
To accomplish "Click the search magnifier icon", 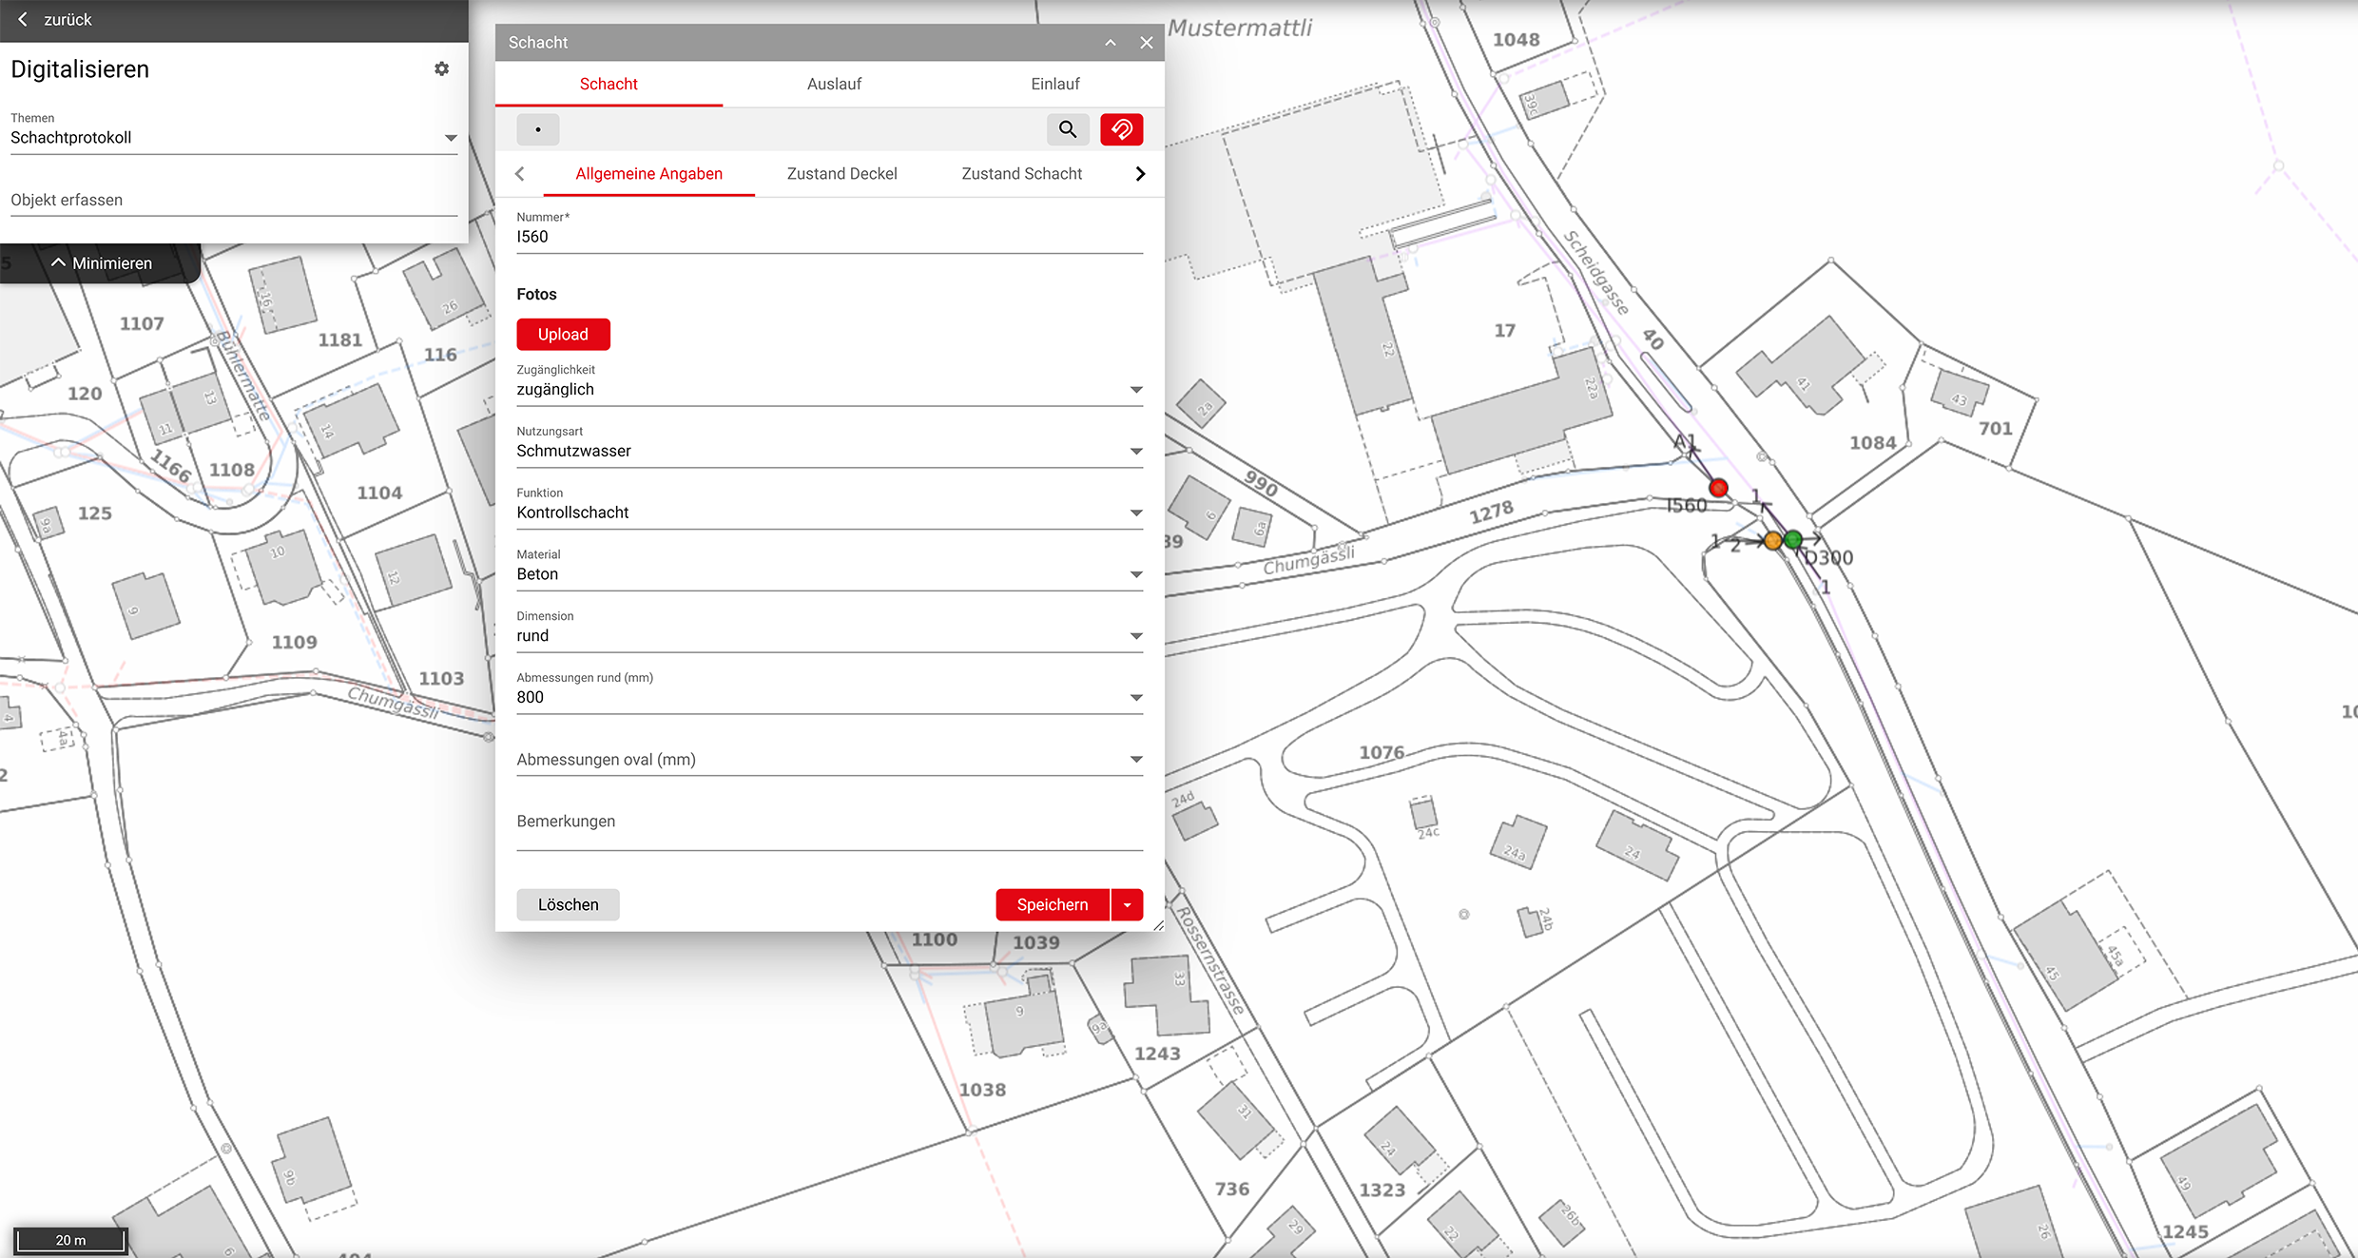I will [x=1068, y=129].
